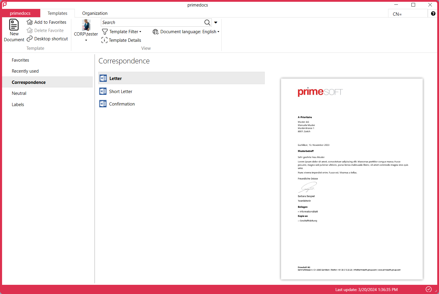
Task: Select the Letter template name
Action: (116, 79)
